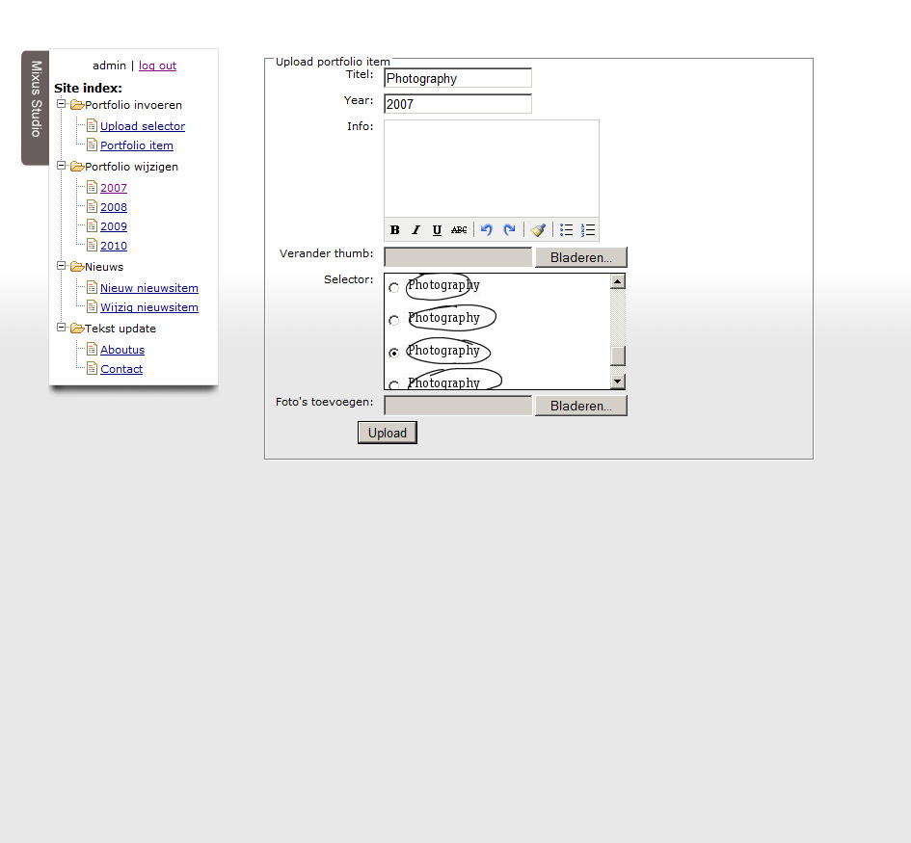
Task: Click Bladeren button next to Verander thumb
Action: [580, 257]
